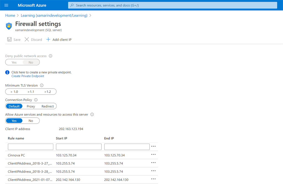Focus the new Start IP field
Image resolution: width=283 pixels, height=184 pixels.
pyautogui.click(x=79, y=147)
